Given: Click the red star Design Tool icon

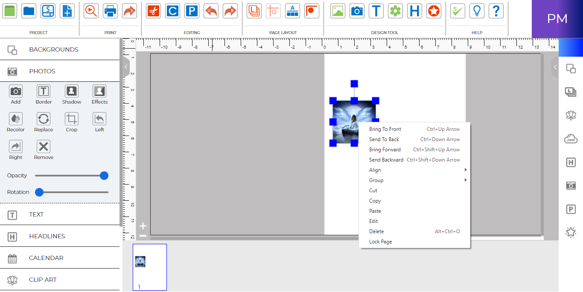Looking at the screenshot, I should (x=434, y=11).
